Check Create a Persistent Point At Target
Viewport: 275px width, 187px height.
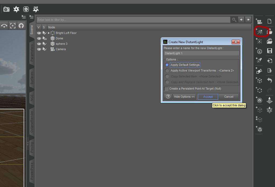pos(166,89)
